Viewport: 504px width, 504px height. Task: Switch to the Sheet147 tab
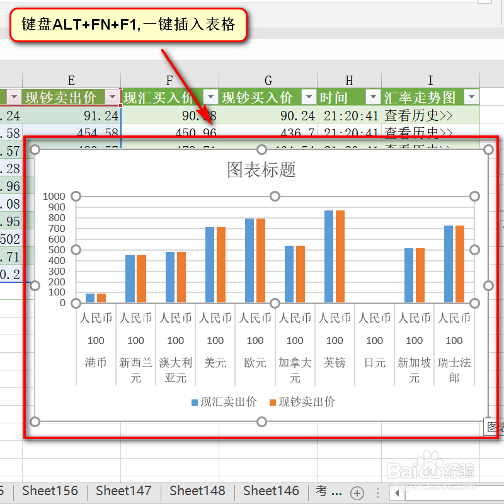pos(123,490)
